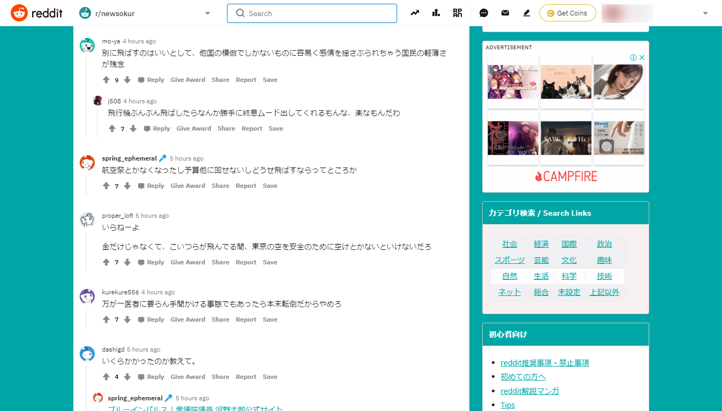Upvote spring_ephemeral's 航空祭 comment
Screen dimensions: 722x411
click(106, 186)
